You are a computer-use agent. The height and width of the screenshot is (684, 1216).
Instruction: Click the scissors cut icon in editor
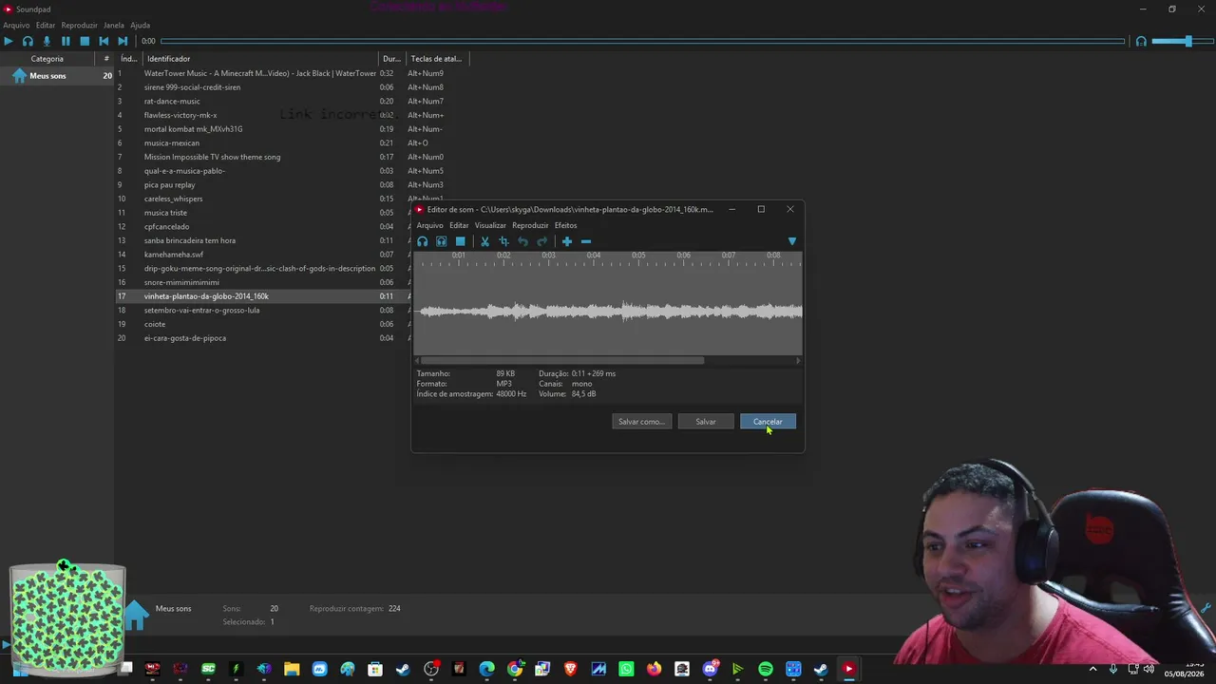point(484,241)
